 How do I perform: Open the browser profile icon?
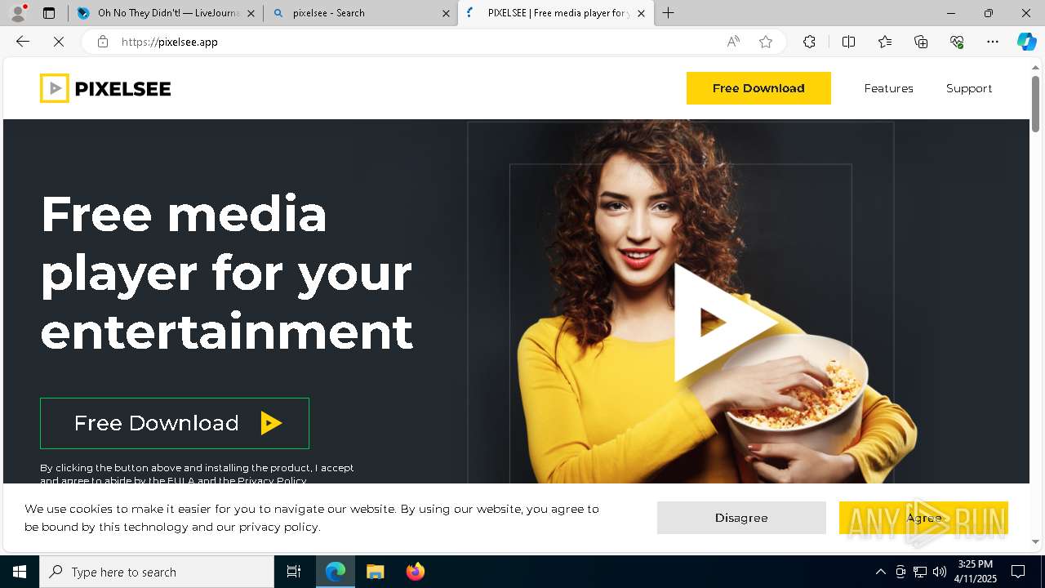[18, 13]
